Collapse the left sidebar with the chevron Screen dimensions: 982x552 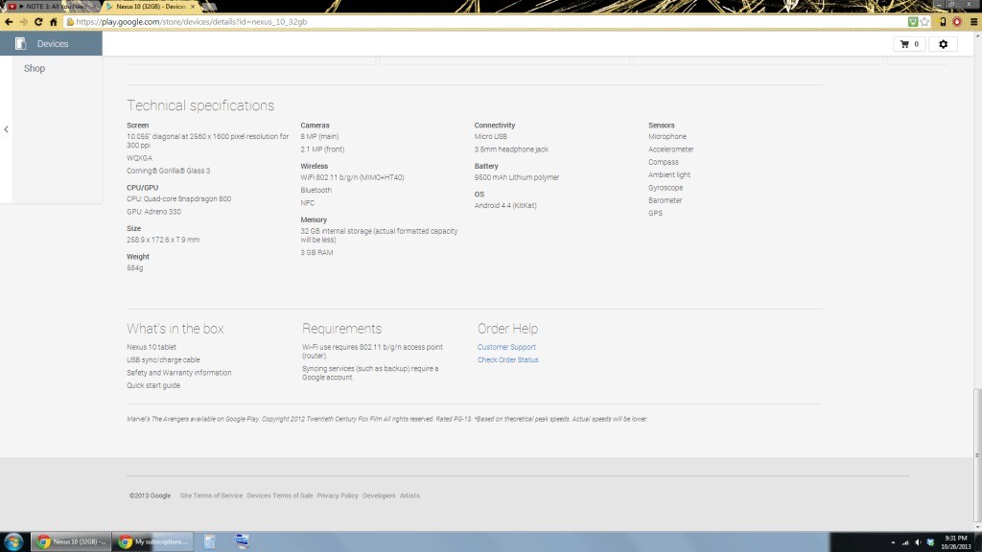5,129
